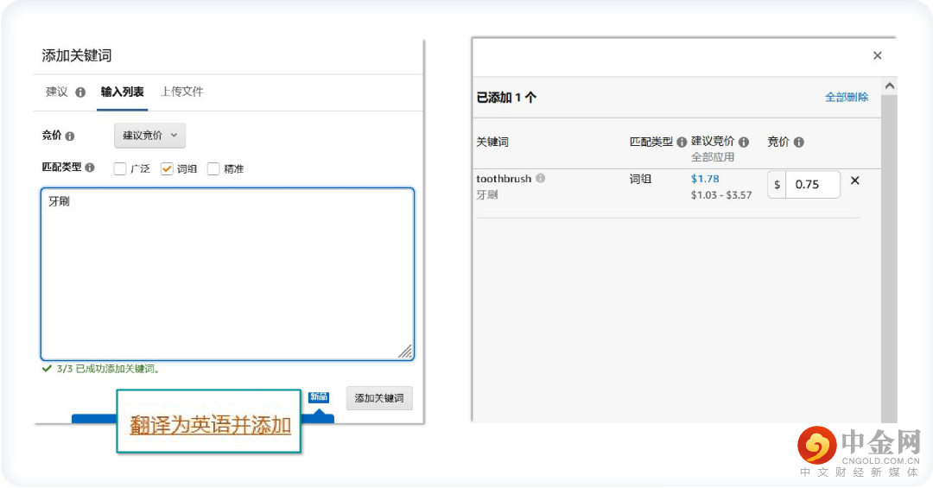Click the 全部删除 link
The height and width of the screenshot is (488, 933).
click(847, 98)
